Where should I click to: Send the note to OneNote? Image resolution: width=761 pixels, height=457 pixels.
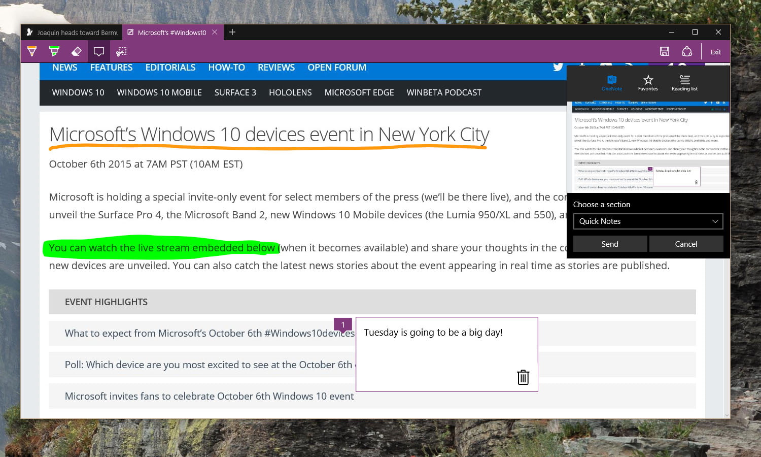tap(610, 244)
